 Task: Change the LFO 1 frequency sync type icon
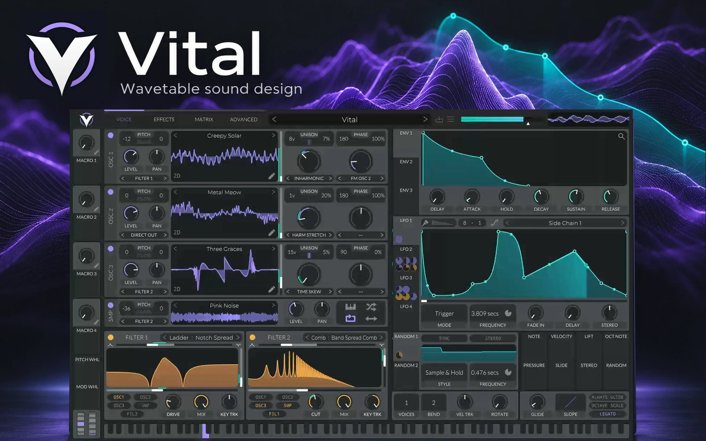tap(508, 313)
